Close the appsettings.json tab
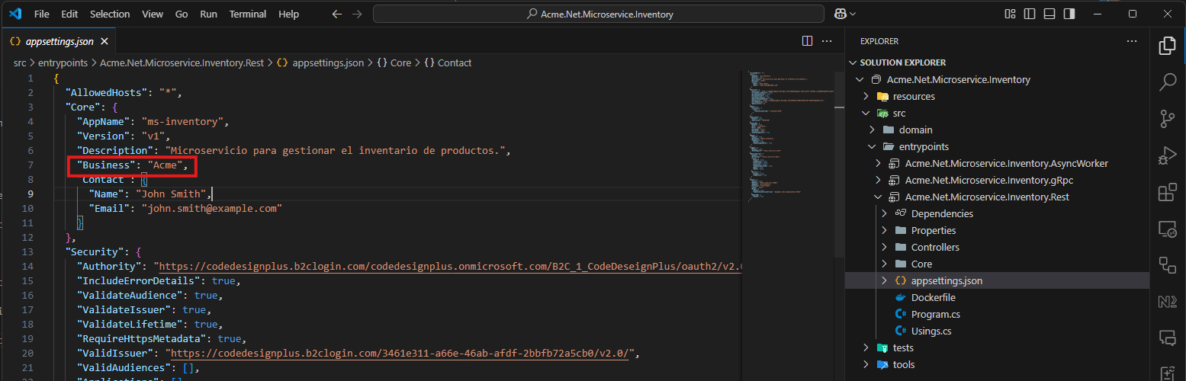The height and width of the screenshot is (381, 1186). (x=103, y=42)
